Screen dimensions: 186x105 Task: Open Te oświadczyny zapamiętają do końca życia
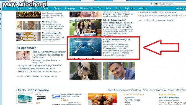coord(48,56)
